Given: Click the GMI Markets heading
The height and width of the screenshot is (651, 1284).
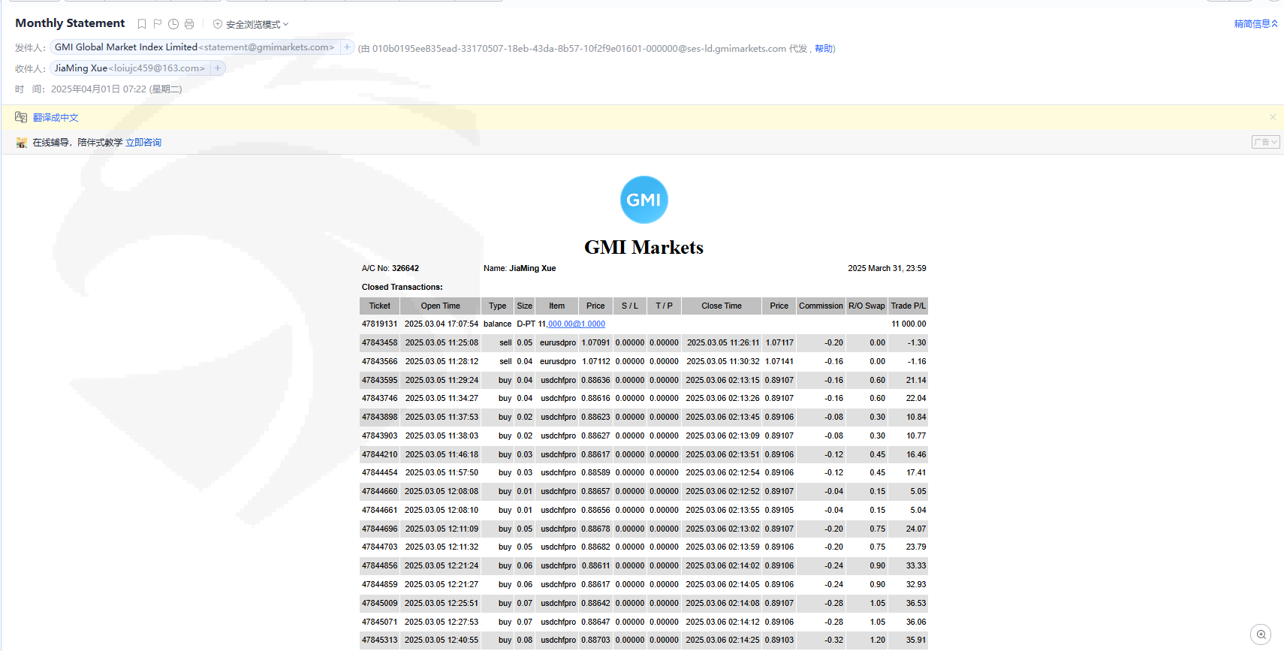Looking at the screenshot, I should pyautogui.click(x=644, y=248).
